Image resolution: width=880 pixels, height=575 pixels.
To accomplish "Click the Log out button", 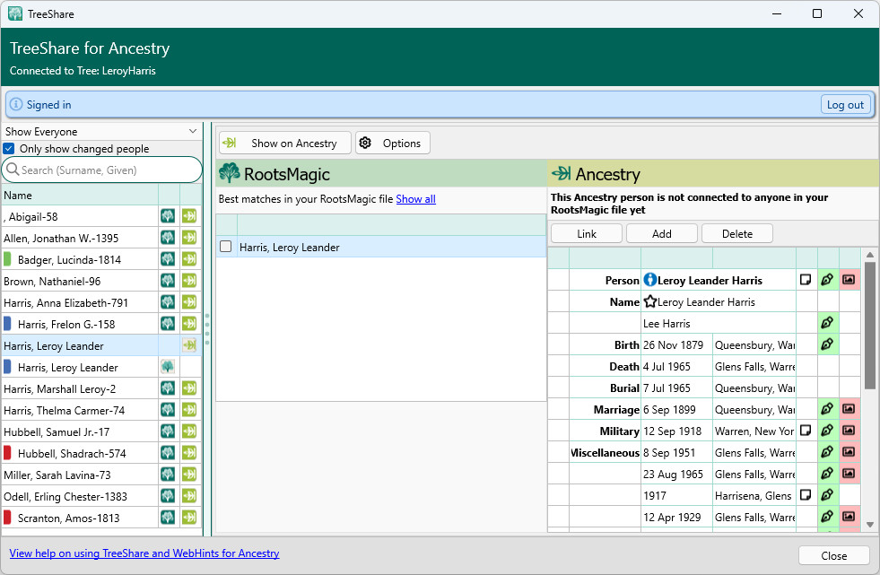I will [x=845, y=105].
